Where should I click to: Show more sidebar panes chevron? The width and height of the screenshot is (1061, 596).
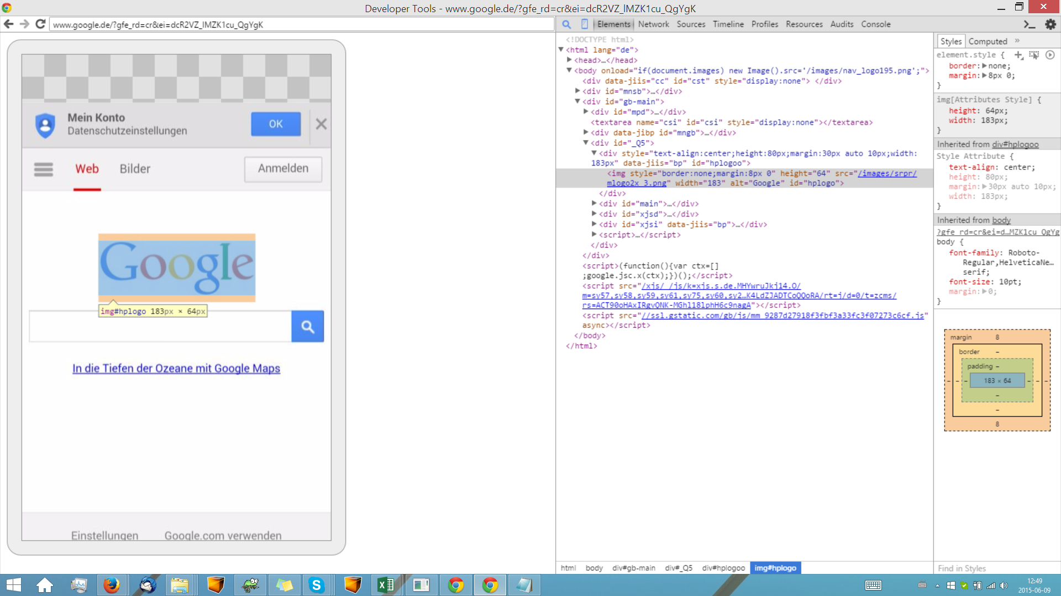click(x=1017, y=41)
